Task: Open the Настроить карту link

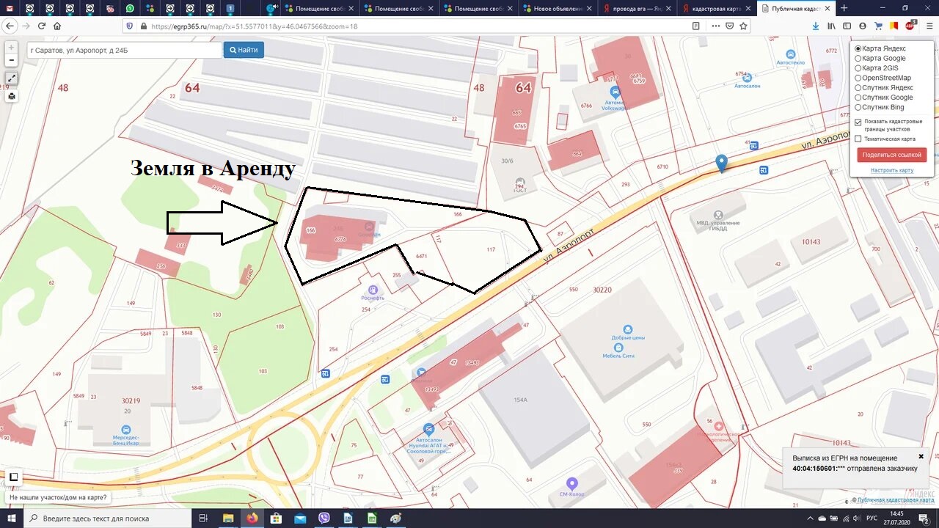Action: (891, 170)
